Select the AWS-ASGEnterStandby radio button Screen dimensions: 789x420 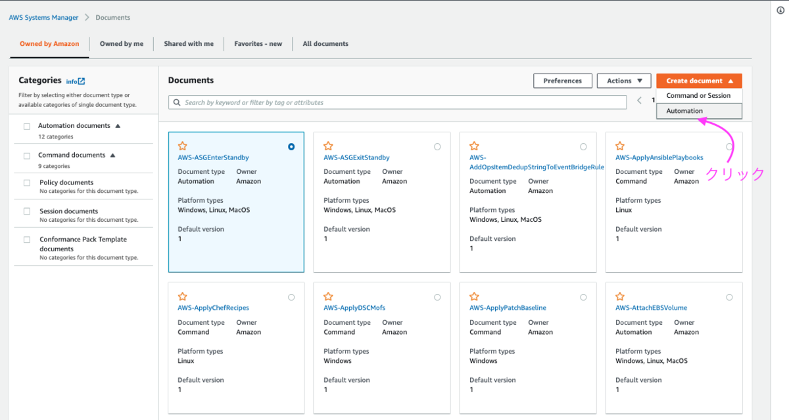[x=291, y=147]
